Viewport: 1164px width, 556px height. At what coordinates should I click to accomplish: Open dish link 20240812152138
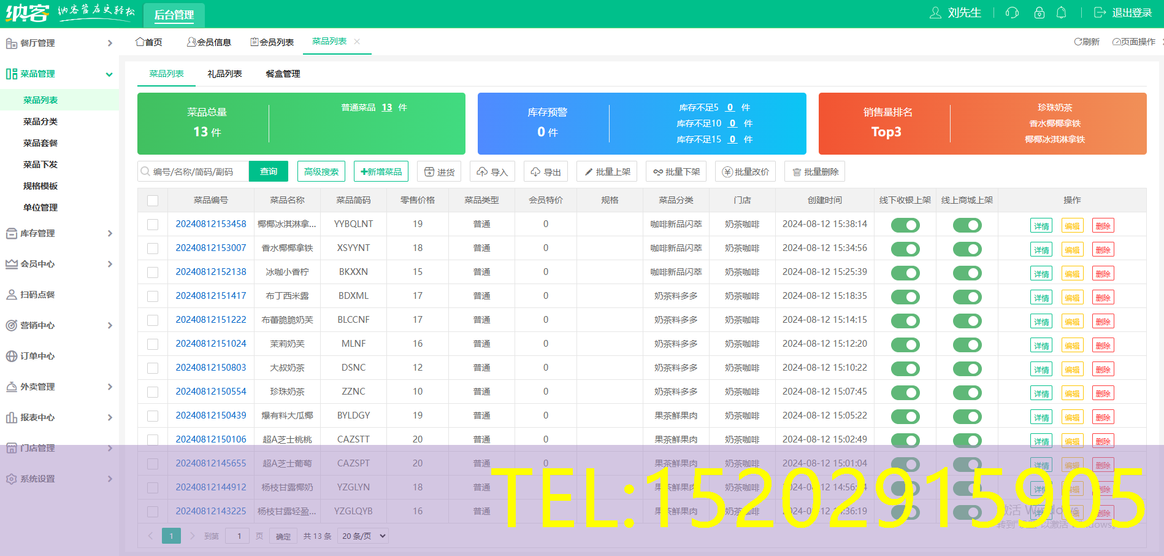211,272
